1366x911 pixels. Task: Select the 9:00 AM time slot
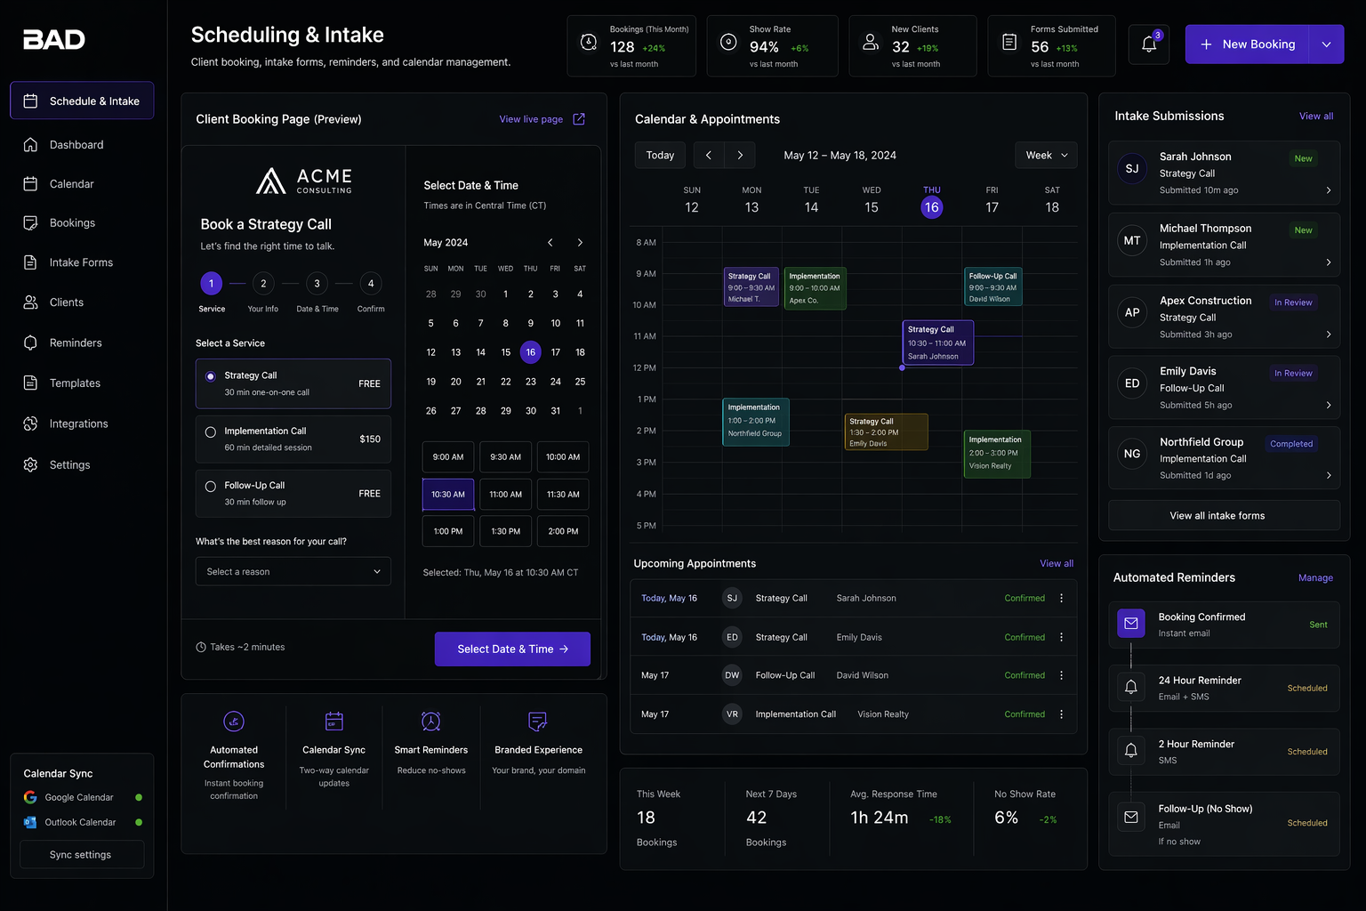tap(448, 457)
